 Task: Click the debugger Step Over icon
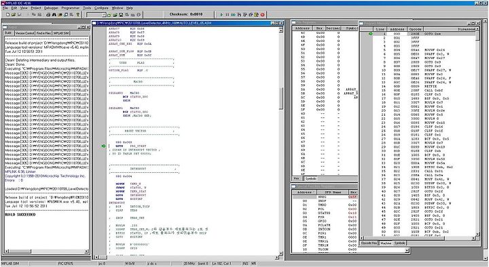[x=244, y=15]
